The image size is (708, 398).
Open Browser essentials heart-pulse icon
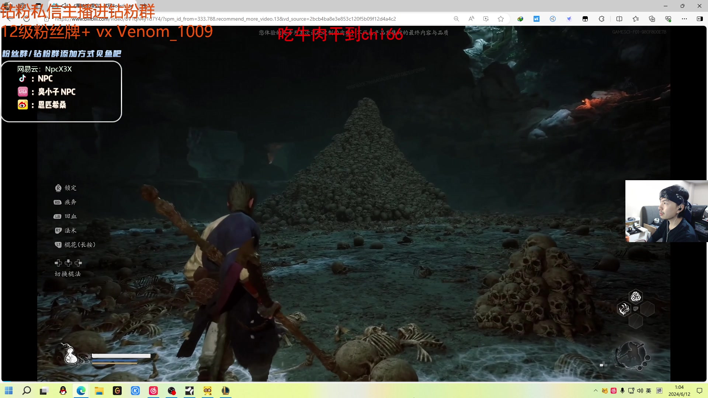click(x=668, y=19)
